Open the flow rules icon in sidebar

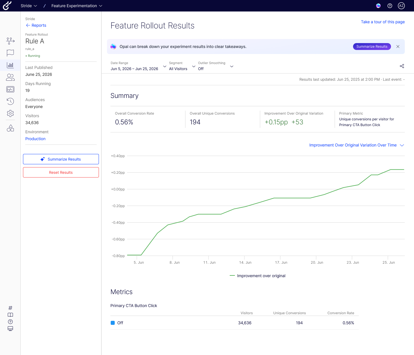(10, 41)
